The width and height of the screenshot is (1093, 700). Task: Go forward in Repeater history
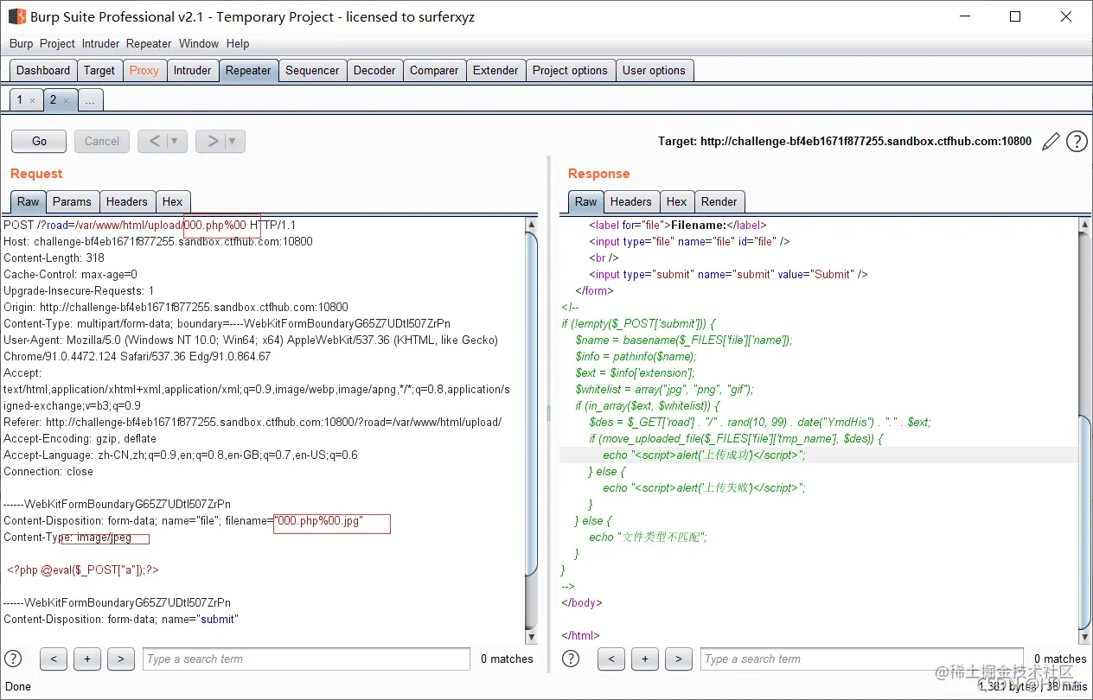[212, 141]
